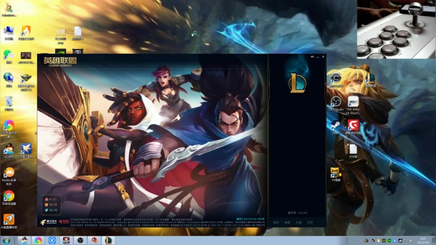
Task: Collapse launcher side panel with the edge arrow
Action: 269,84
